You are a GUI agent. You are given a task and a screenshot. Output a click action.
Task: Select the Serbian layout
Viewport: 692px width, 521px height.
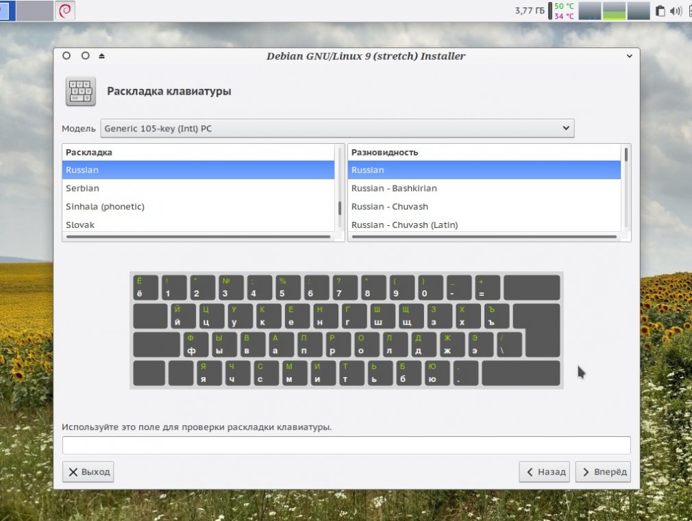pos(198,188)
